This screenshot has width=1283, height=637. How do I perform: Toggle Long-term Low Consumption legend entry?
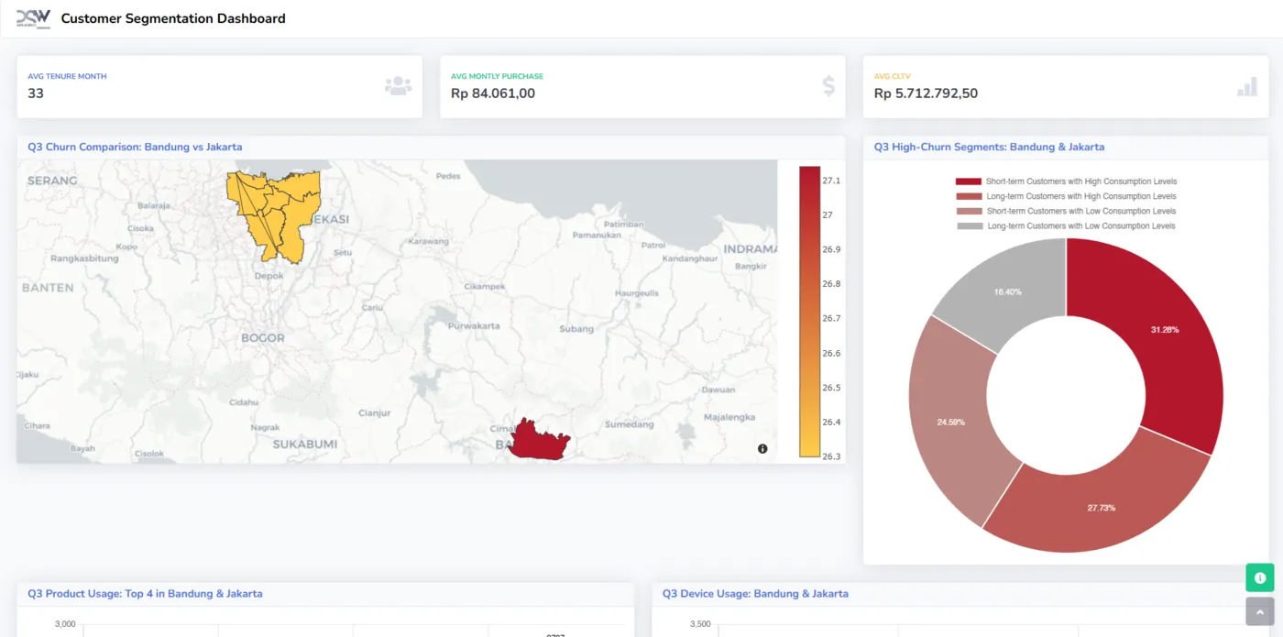(1066, 225)
